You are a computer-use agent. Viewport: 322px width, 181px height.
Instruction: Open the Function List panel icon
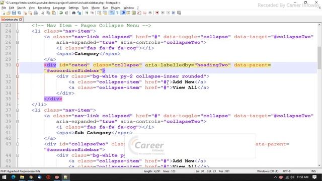[x=139, y=13]
